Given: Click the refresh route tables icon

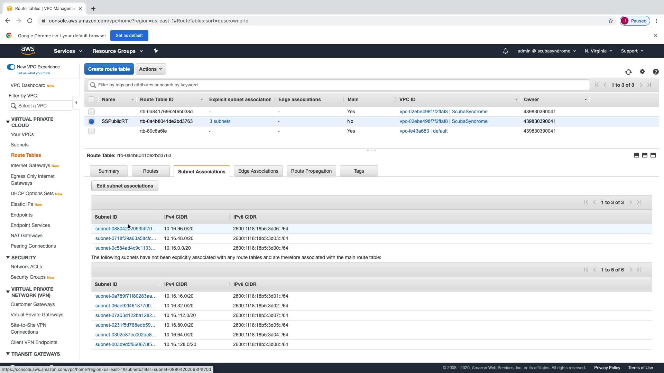Looking at the screenshot, I should [x=628, y=72].
